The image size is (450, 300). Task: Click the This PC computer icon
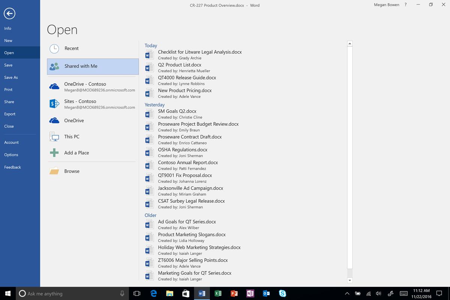click(54, 136)
